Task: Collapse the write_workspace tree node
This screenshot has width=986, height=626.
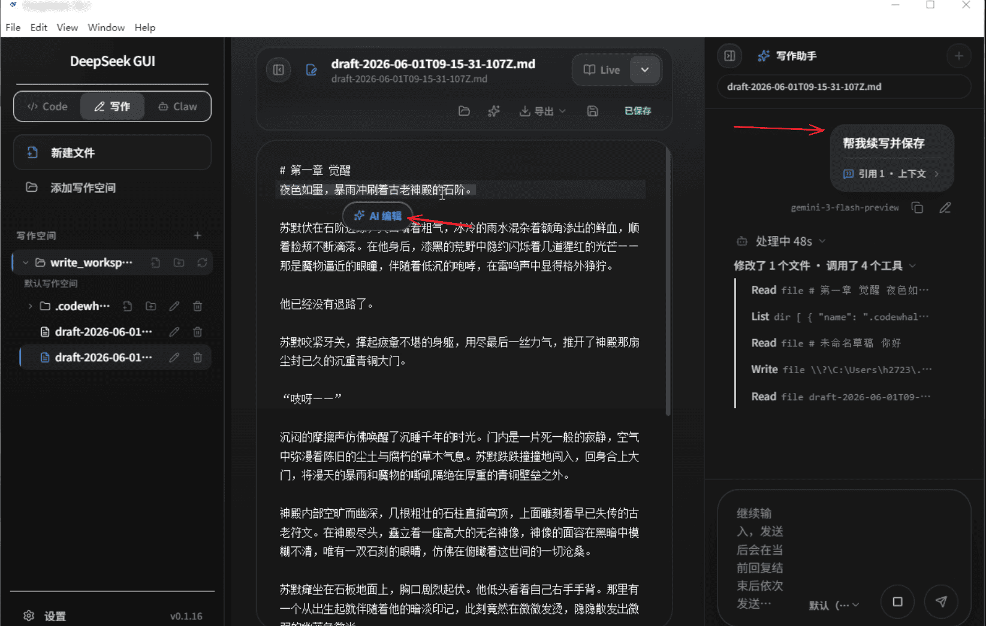Action: (x=26, y=263)
